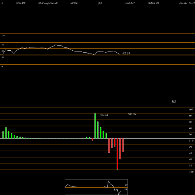Screen dimensions: 195x195
Task: Click the SI & MR header label
Action: point(21,3)
